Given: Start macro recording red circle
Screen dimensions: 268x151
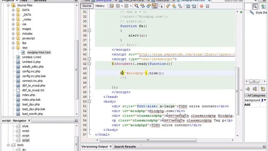Looking at the screenshot, I should point(201,6).
